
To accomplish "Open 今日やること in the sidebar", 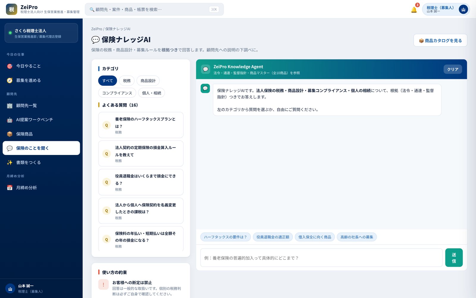I will click(41, 66).
